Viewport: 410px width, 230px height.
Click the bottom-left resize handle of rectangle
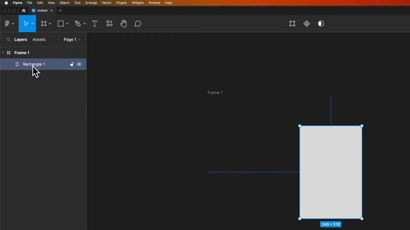(x=300, y=218)
